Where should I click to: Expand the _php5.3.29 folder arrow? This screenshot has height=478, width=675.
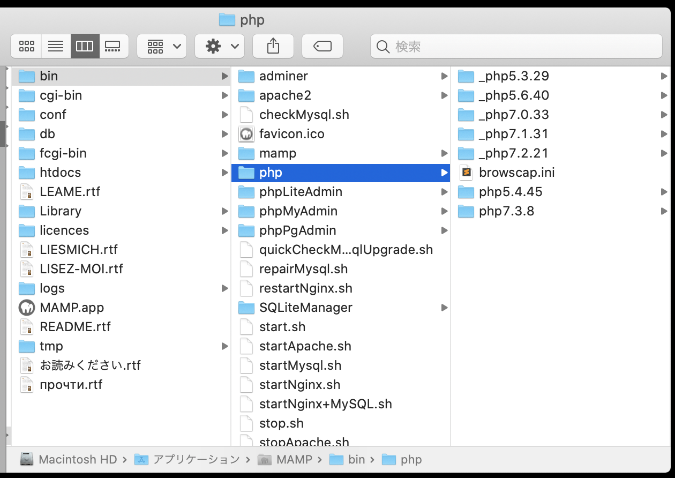(664, 76)
